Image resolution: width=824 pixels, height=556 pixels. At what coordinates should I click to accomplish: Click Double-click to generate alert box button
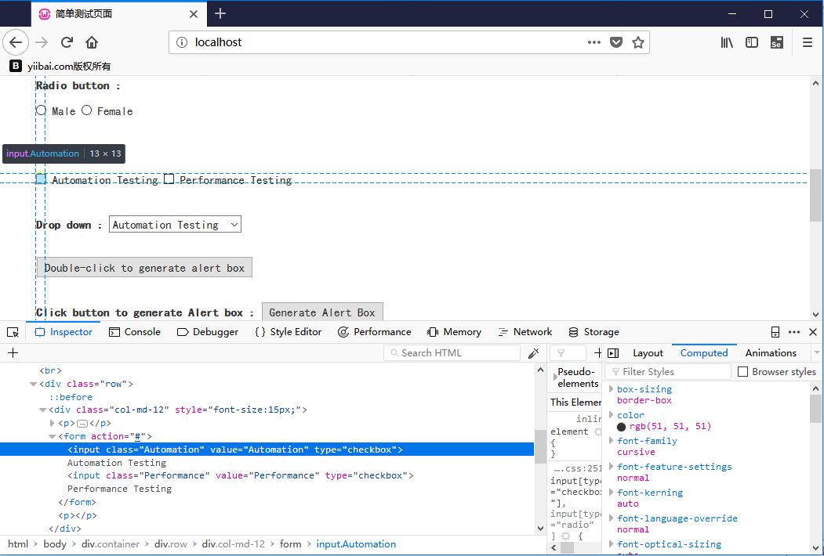click(x=144, y=268)
